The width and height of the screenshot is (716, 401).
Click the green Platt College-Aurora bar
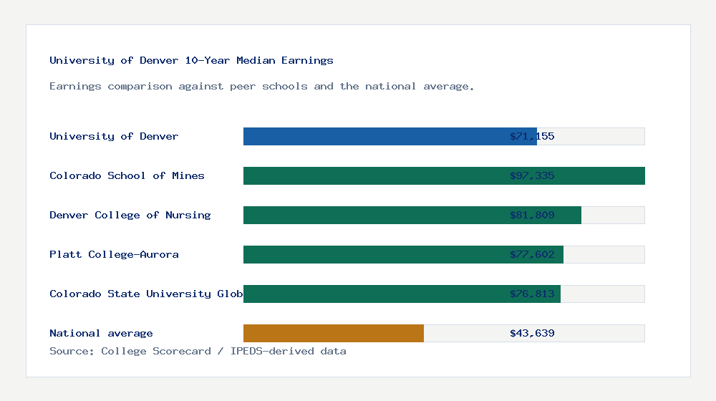click(x=403, y=254)
